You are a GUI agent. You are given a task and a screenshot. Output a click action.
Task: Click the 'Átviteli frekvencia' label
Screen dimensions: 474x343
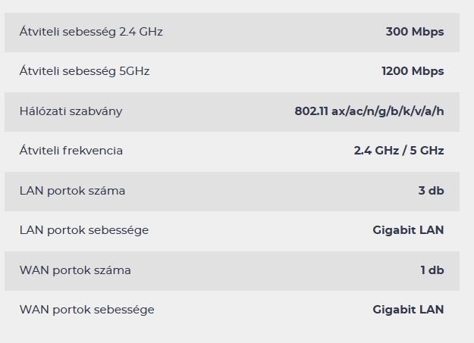click(71, 151)
